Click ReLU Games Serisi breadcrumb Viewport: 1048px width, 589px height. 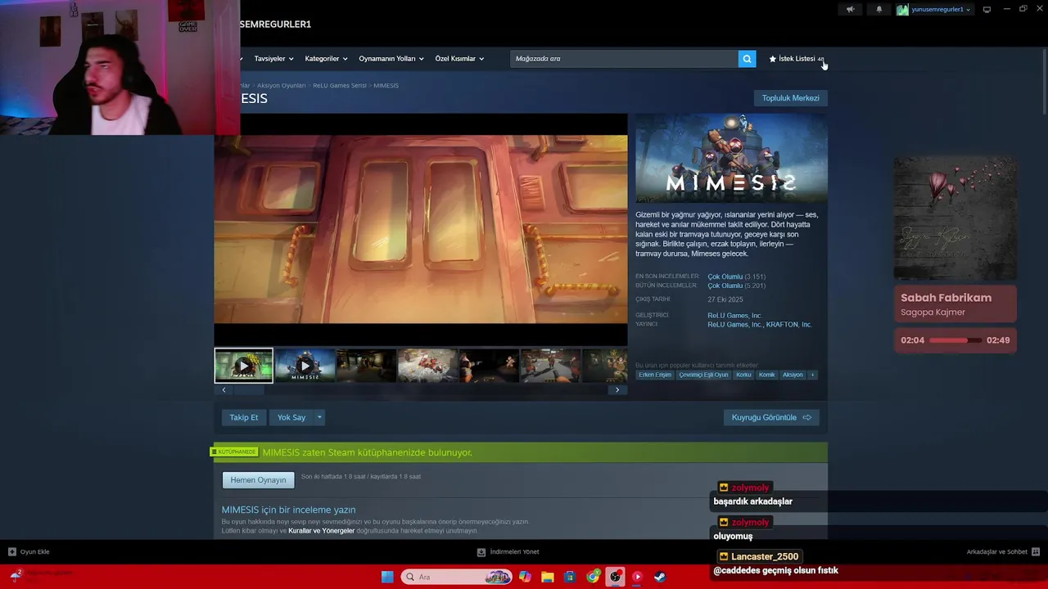tap(340, 86)
